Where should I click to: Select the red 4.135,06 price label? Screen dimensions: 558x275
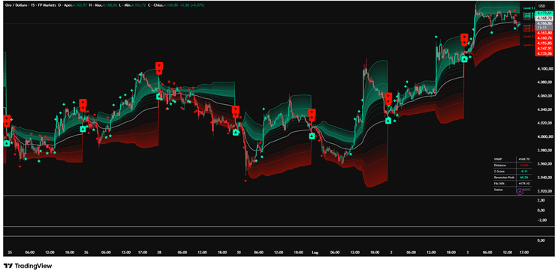pos(544,53)
